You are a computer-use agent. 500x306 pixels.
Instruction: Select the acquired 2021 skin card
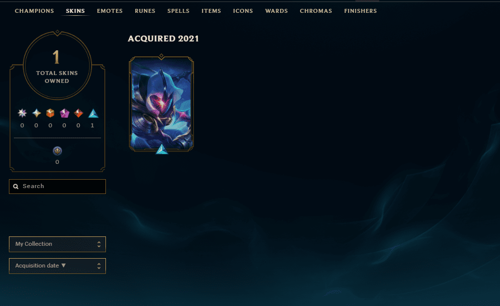161,104
